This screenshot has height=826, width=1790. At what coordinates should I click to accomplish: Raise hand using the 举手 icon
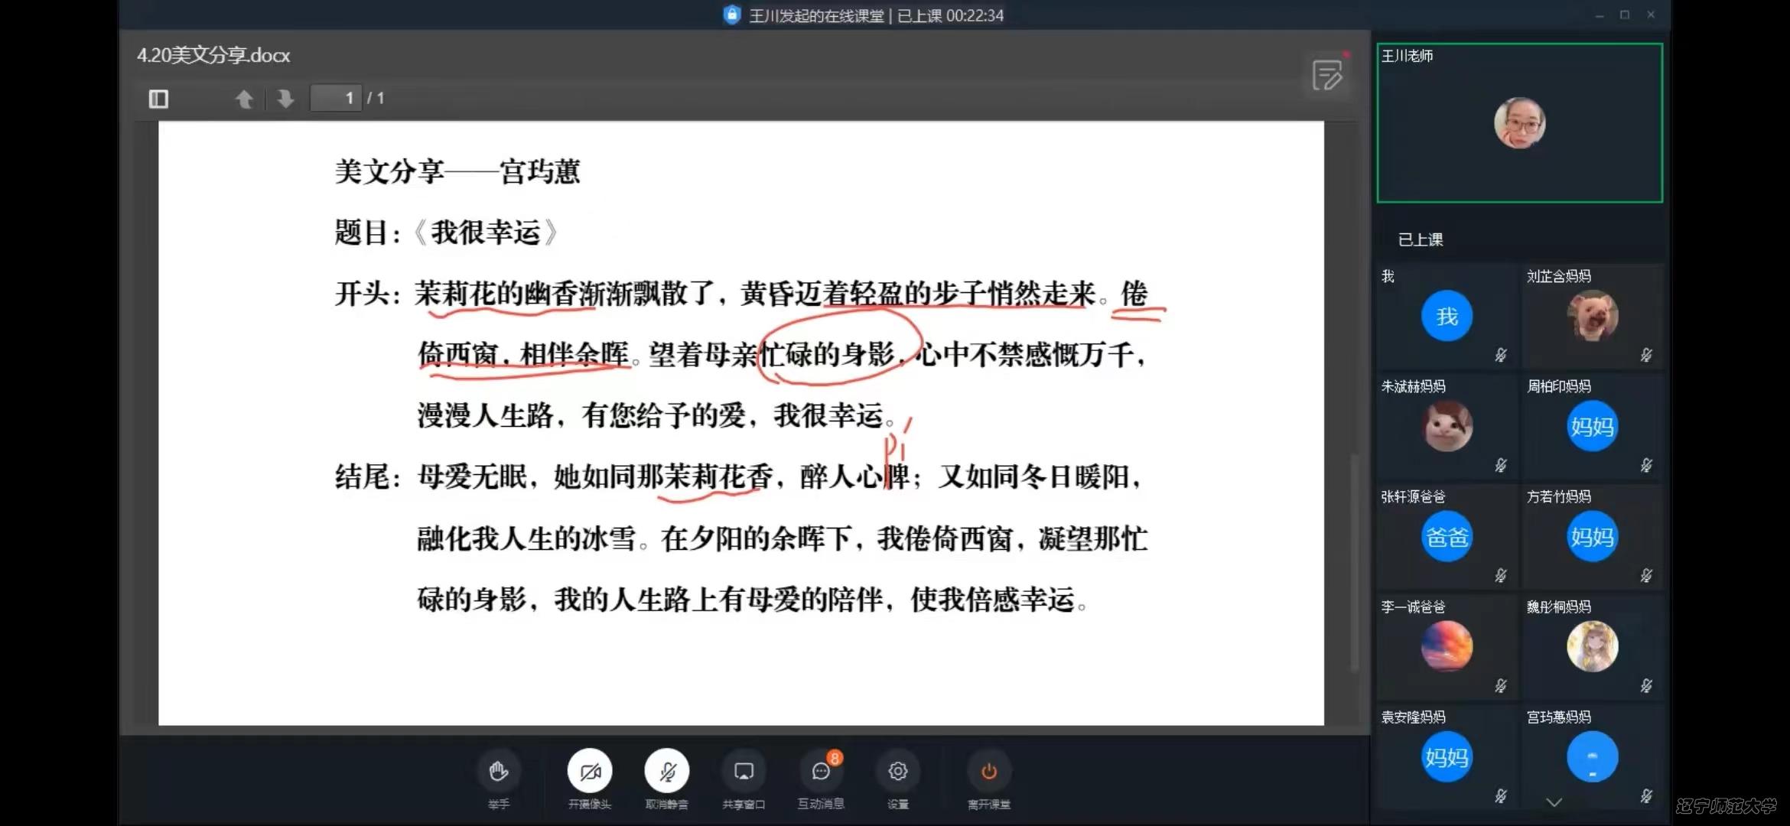click(x=499, y=771)
